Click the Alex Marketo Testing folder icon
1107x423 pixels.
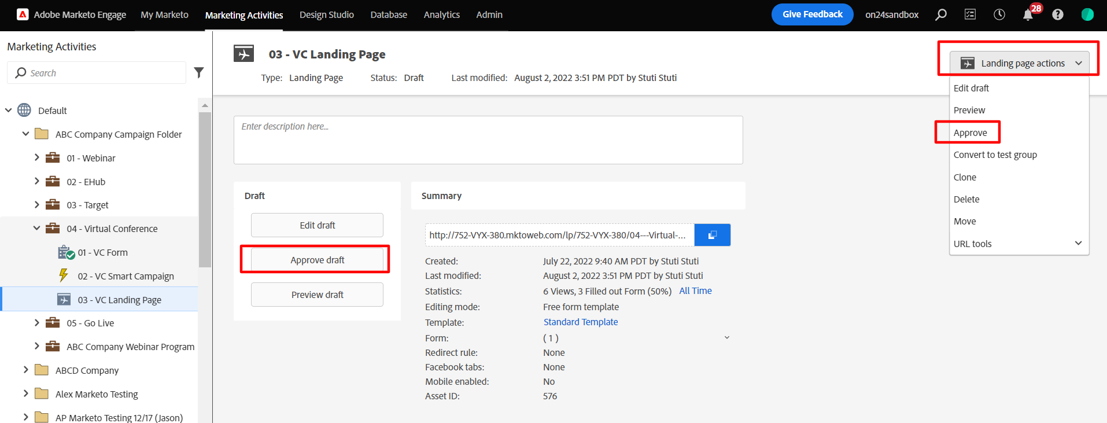coord(42,393)
